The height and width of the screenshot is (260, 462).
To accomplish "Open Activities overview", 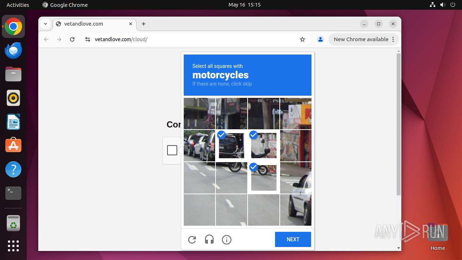I will pyautogui.click(x=18, y=5).
